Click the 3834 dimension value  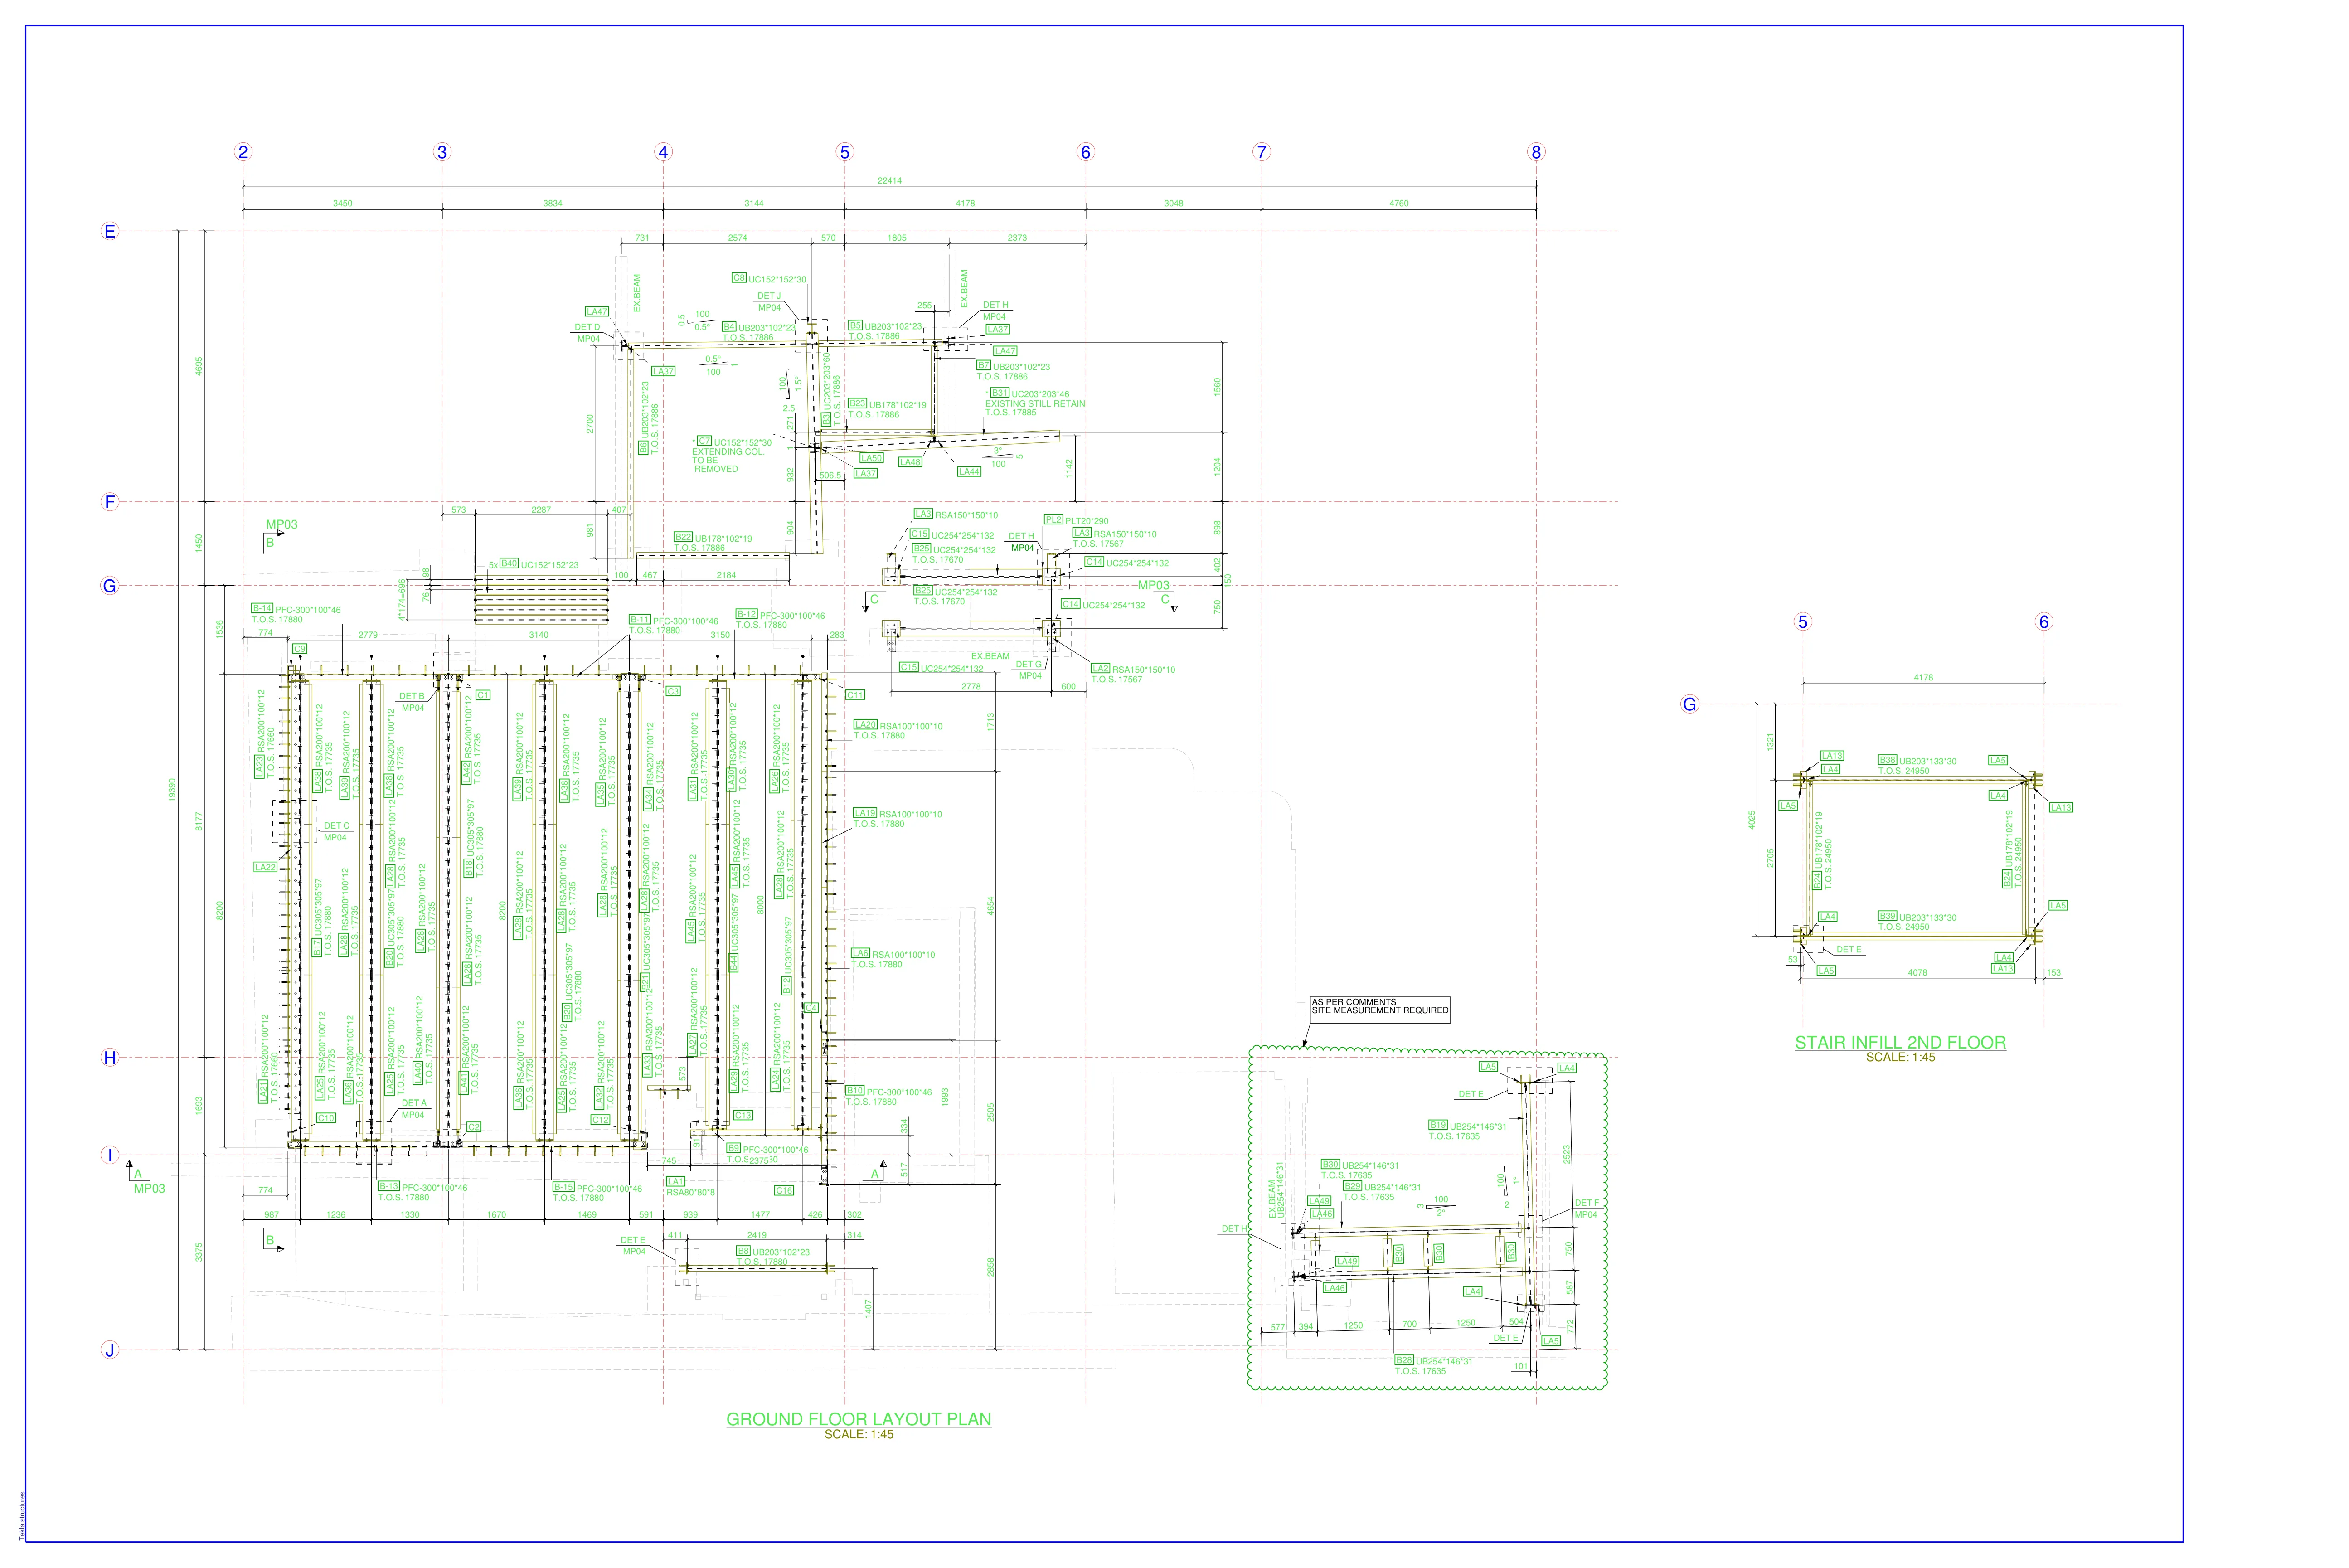pyautogui.click(x=552, y=203)
